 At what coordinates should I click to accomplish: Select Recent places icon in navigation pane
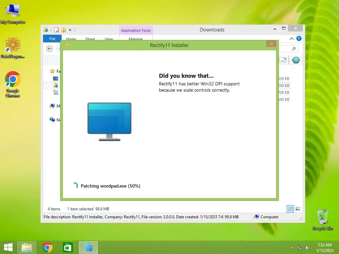coord(56,92)
